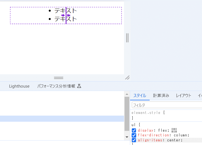
Task: Click the center value of align-items
Action: [x=174, y=140]
